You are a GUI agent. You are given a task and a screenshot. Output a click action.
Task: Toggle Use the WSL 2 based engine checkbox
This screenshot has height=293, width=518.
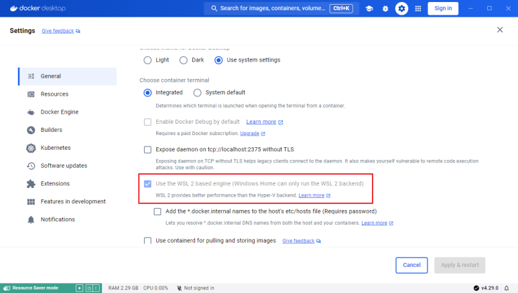147,184
